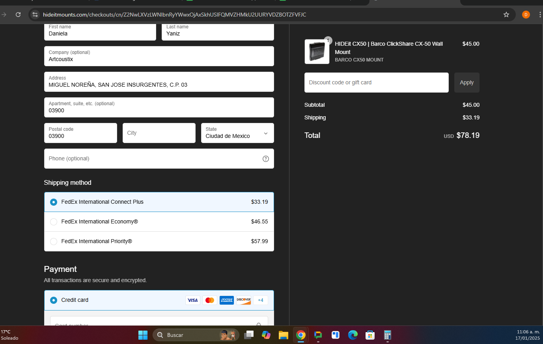Edit the Postal code field
The height and width of the screenshot is (344, 543).
pos(80,133)
